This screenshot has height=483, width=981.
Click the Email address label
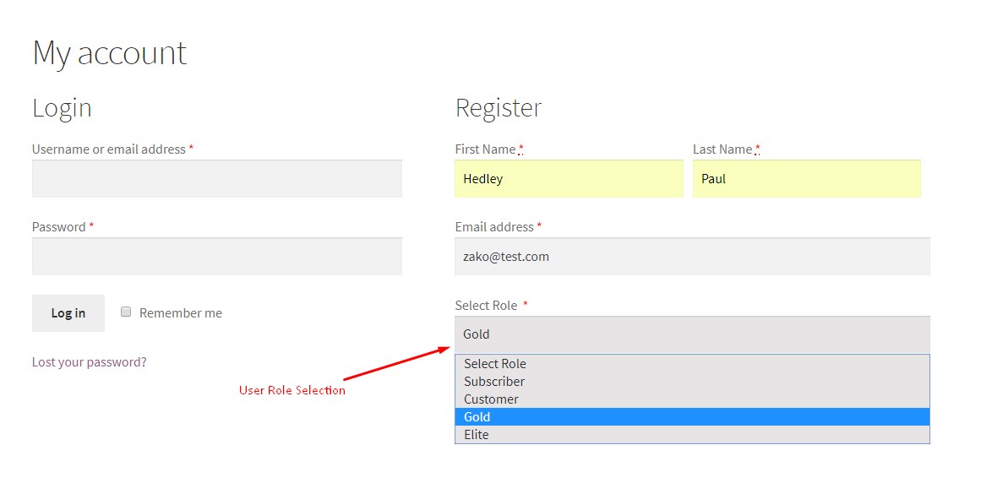[493, 227]
